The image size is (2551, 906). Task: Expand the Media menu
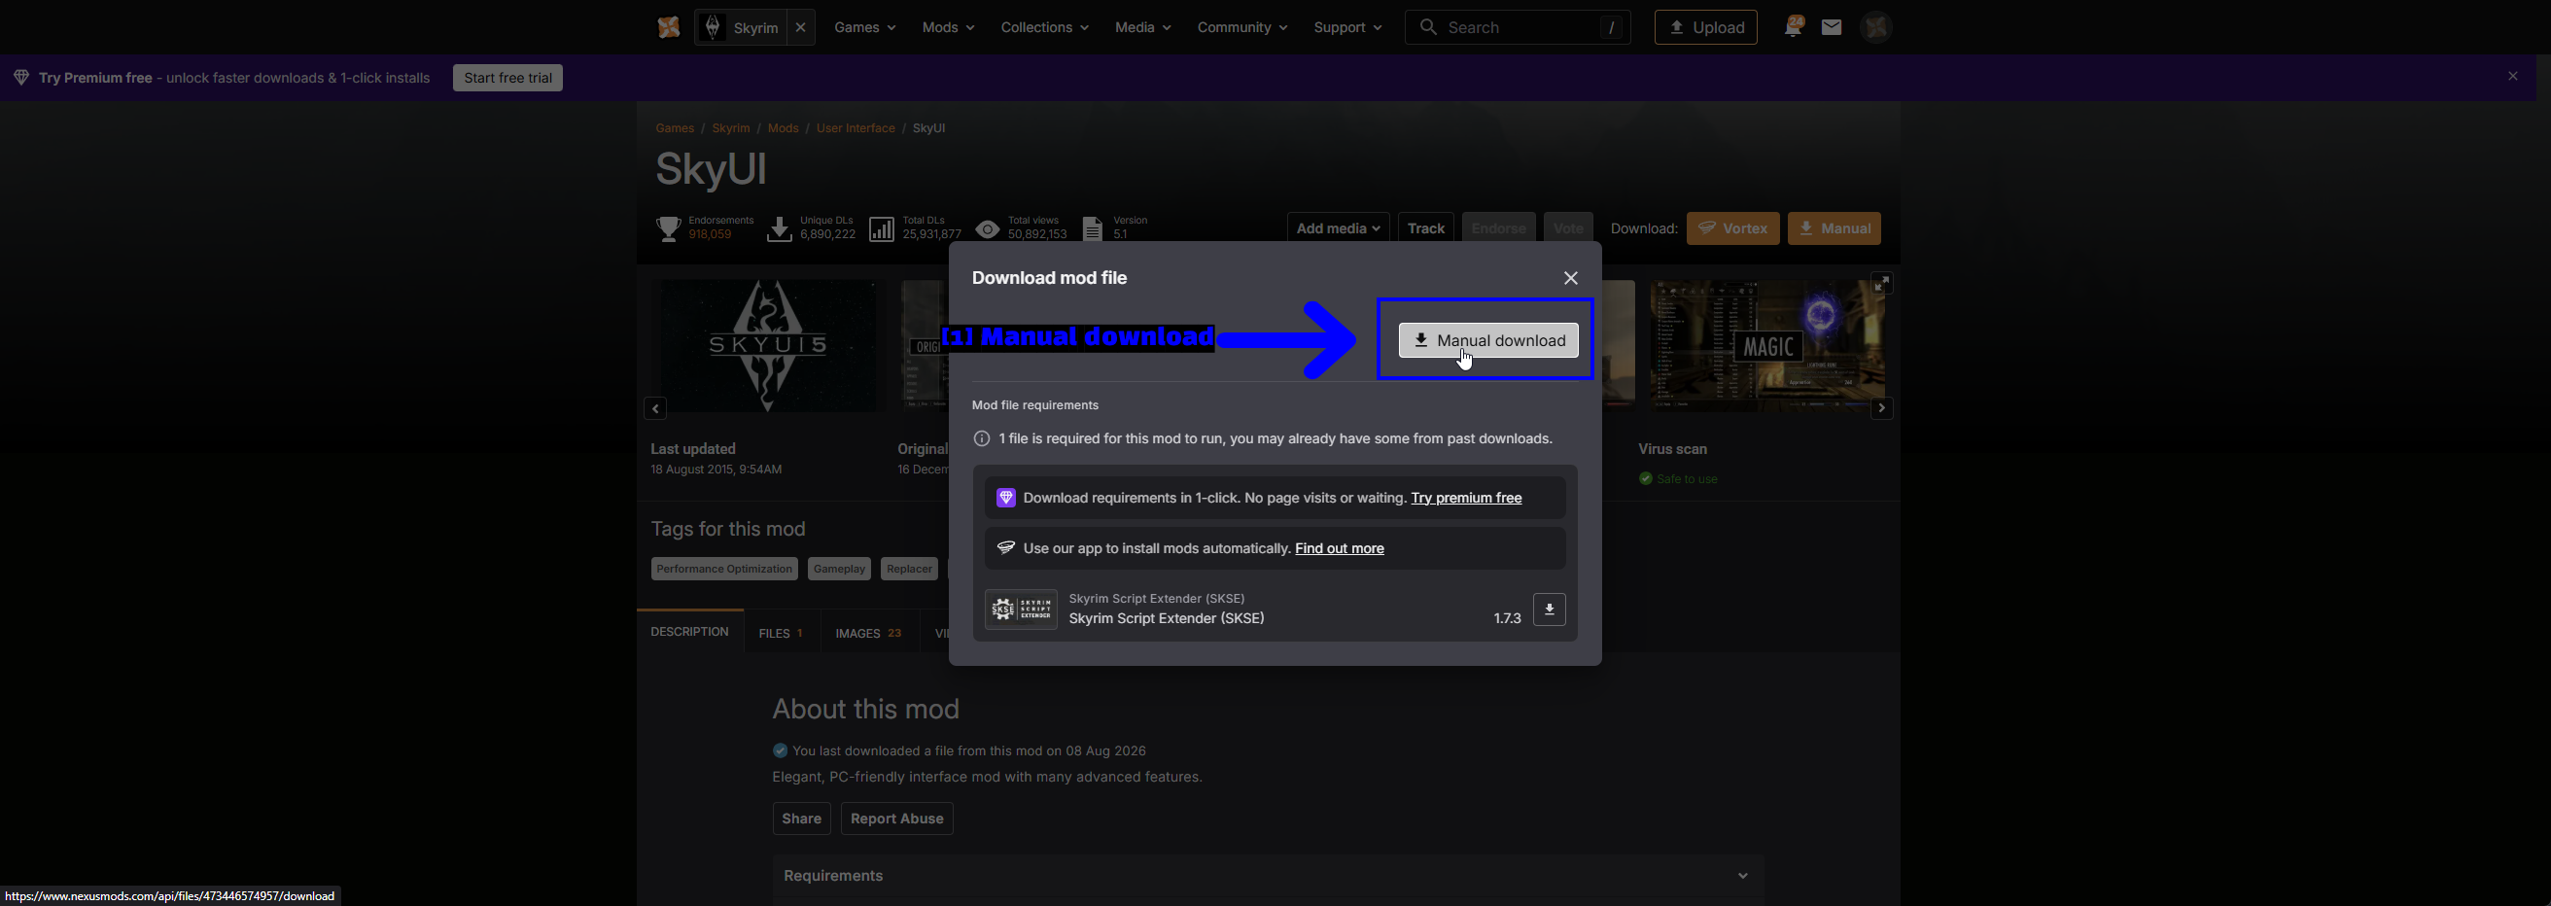click(1143, 28)
